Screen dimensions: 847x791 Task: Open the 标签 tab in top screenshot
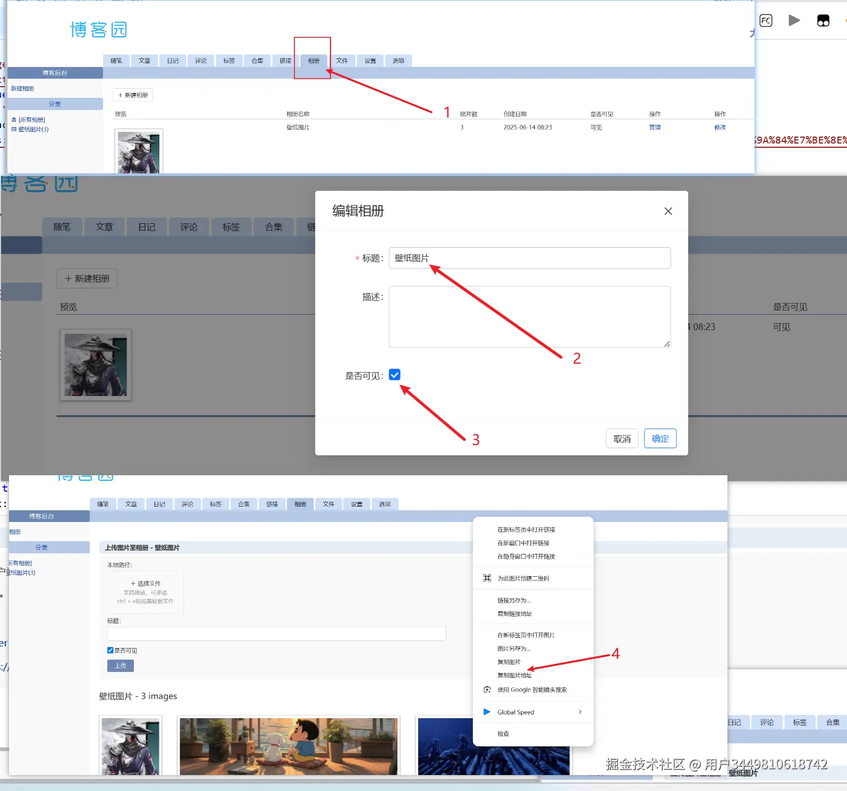229,61
